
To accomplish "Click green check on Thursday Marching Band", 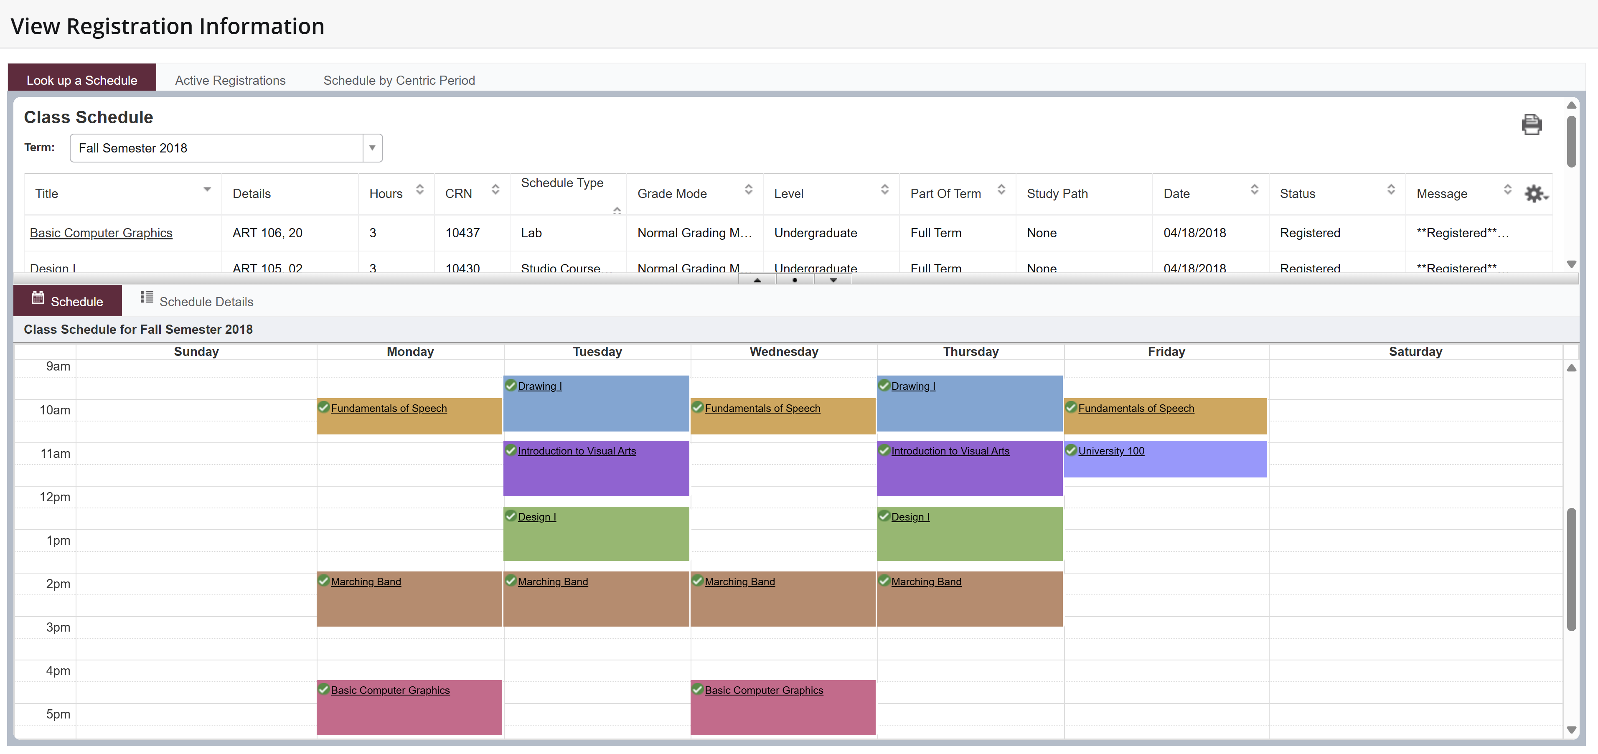I will (x=884, y=581).
